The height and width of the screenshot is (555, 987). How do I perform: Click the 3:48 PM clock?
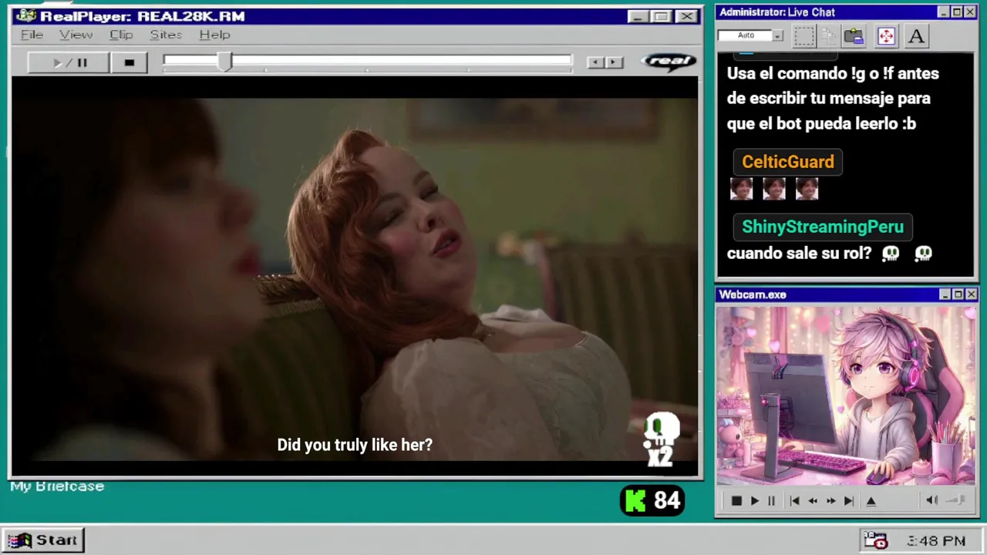click(936, 541)
